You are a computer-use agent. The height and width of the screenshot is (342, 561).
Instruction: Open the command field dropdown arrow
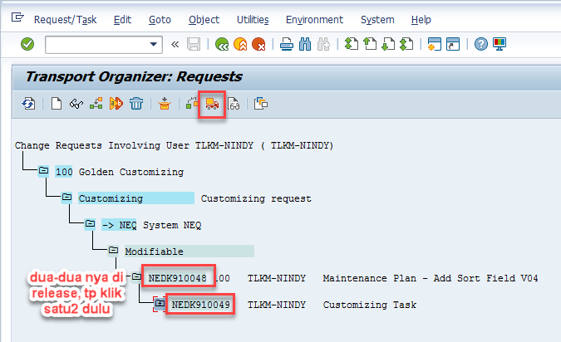pos(154,44)
